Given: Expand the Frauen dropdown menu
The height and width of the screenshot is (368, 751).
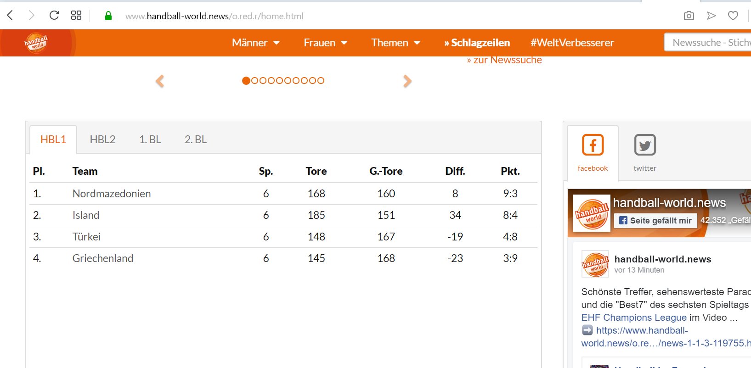Looking at the screenshot, I should pyautogui.click(x=325, y=43).
